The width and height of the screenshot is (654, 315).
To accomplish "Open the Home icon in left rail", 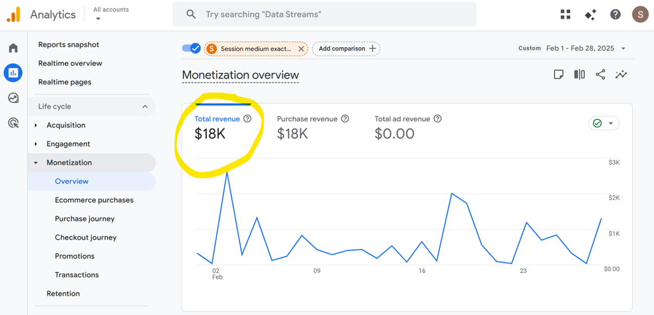I will pyautogui.click(x=13, y=48).
